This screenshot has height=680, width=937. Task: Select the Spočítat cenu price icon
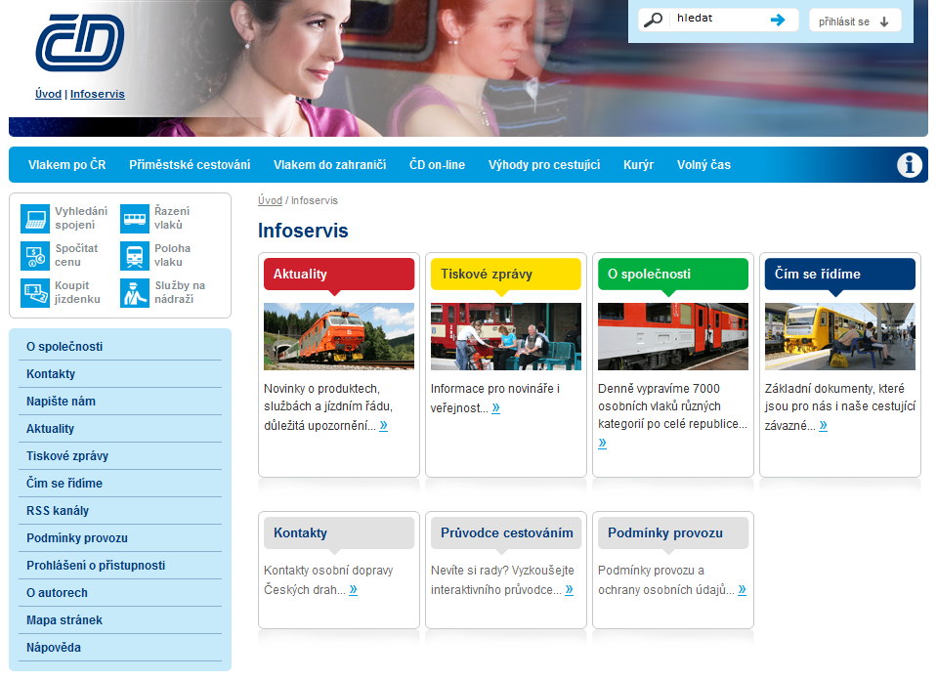[x=35, y=256]
